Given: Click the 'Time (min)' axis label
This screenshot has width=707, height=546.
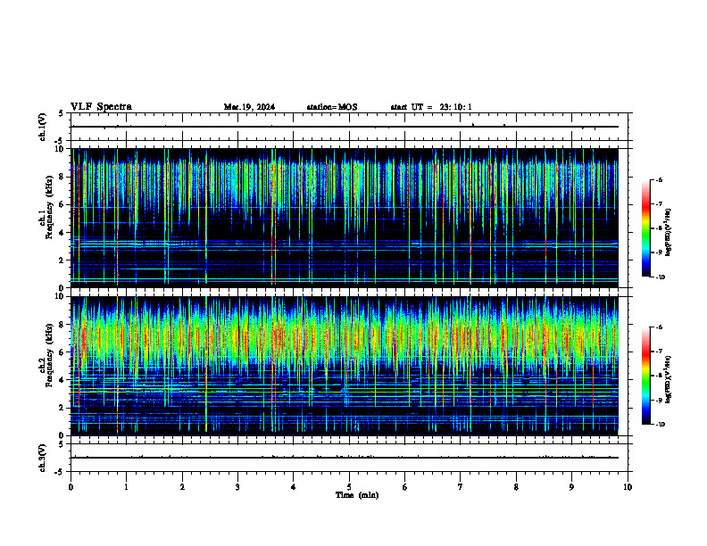Looking at the screenshot, I should tap(357, 495).
